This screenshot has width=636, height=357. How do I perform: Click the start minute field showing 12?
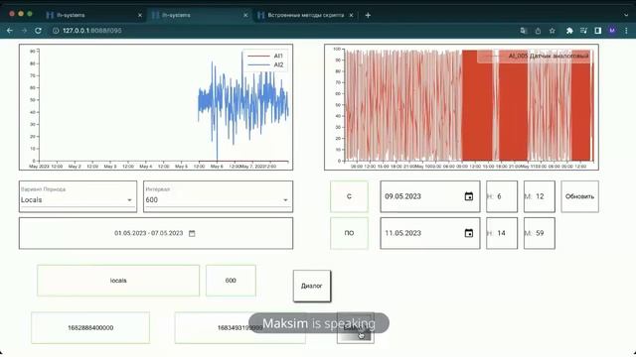click(539, 196)
